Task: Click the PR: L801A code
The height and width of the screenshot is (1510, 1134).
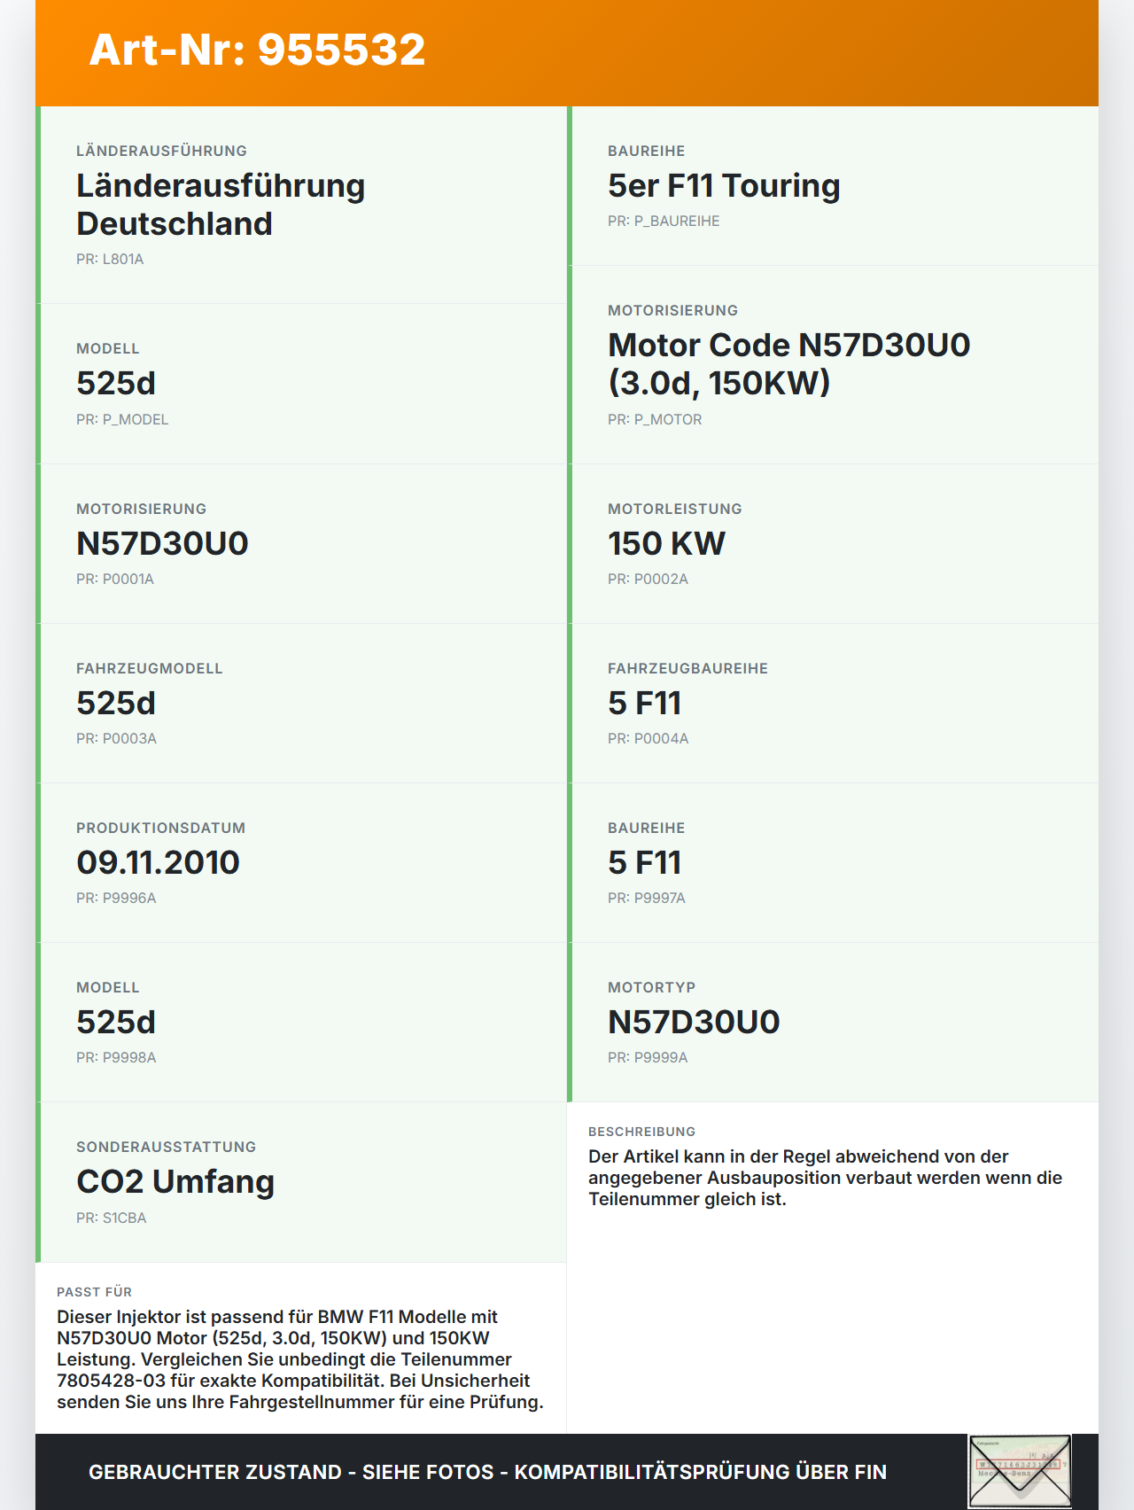Action: point(110,260)
